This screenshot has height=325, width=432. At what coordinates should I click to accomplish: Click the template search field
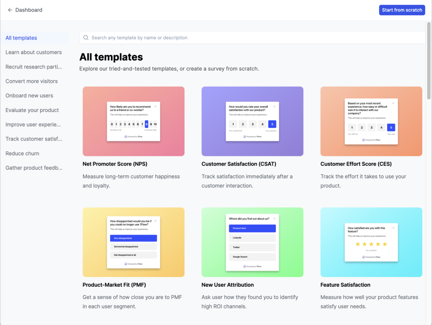coord(252,38)
